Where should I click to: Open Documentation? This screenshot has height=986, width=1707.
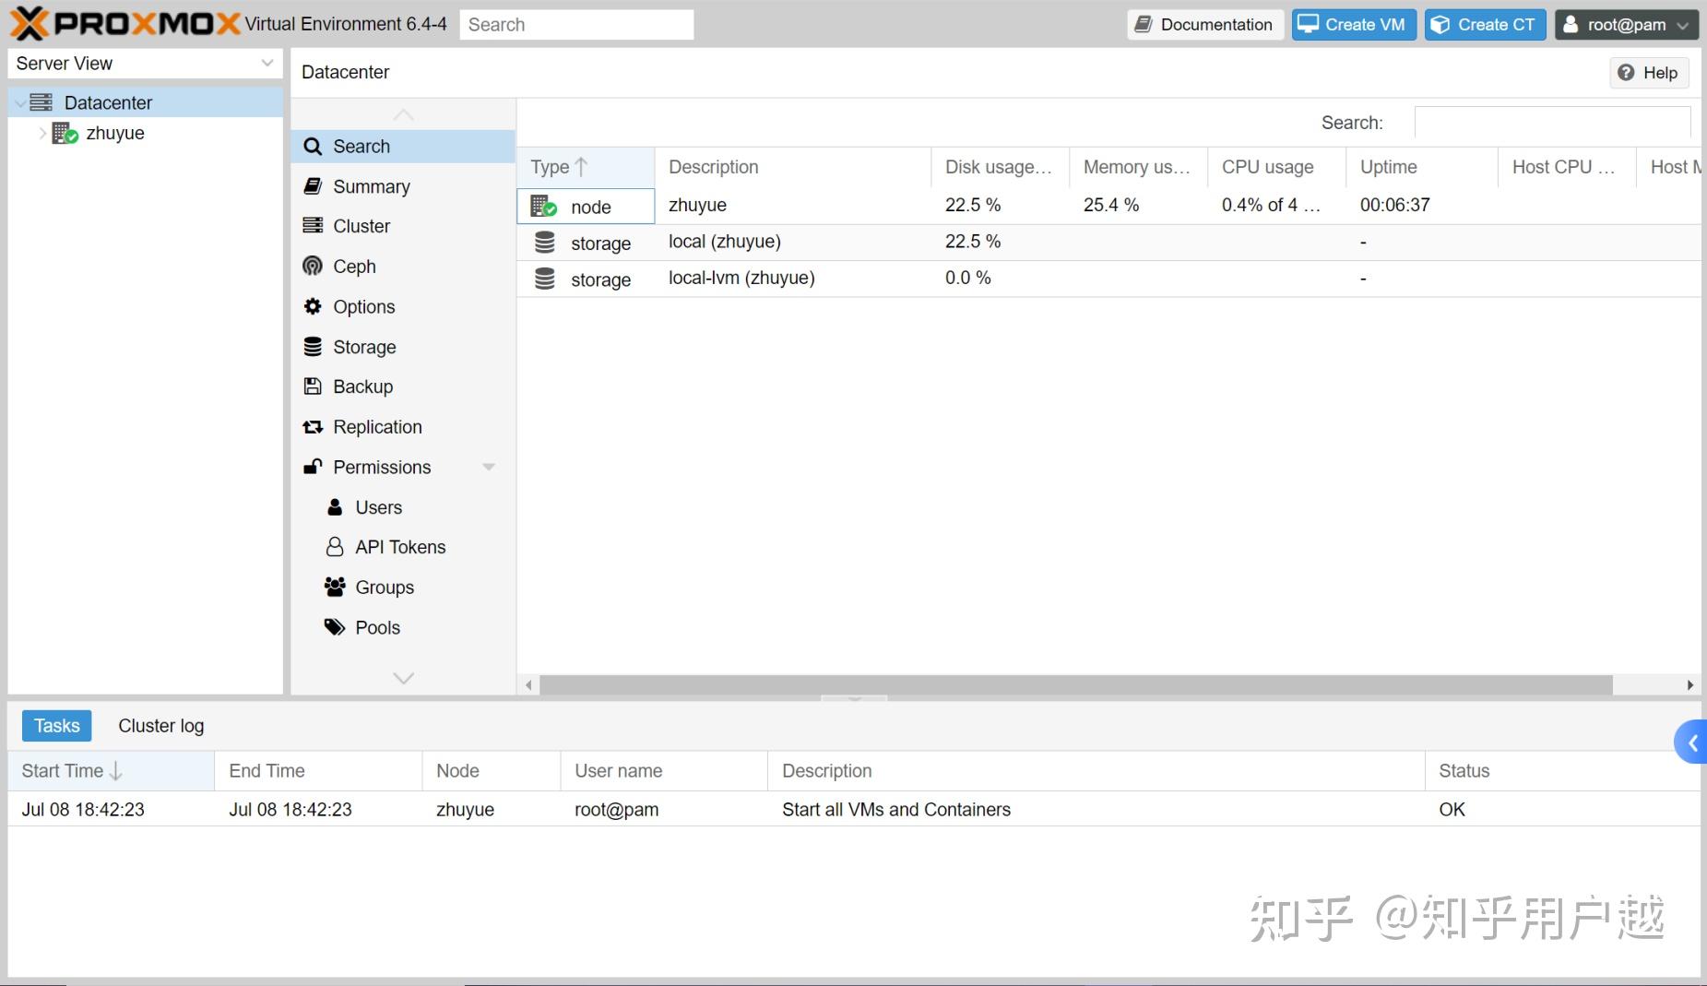1204,24
